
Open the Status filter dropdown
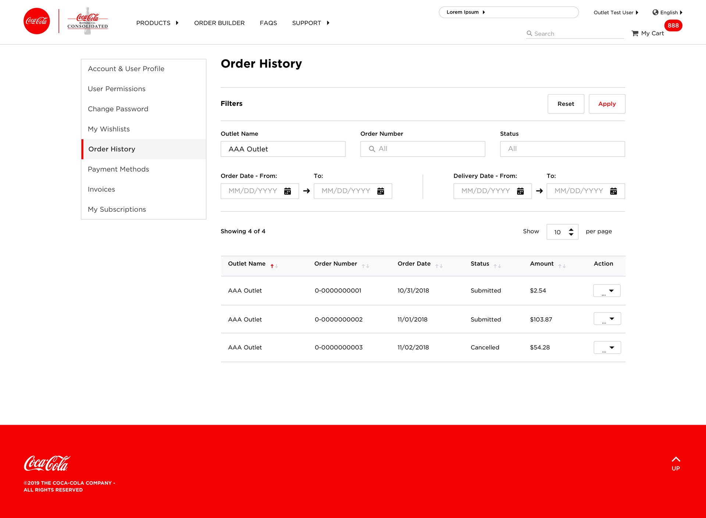(x=562, y=149)
